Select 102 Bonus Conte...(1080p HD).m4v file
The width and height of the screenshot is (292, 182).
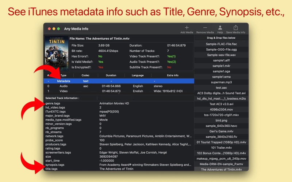tap(221, 153)
